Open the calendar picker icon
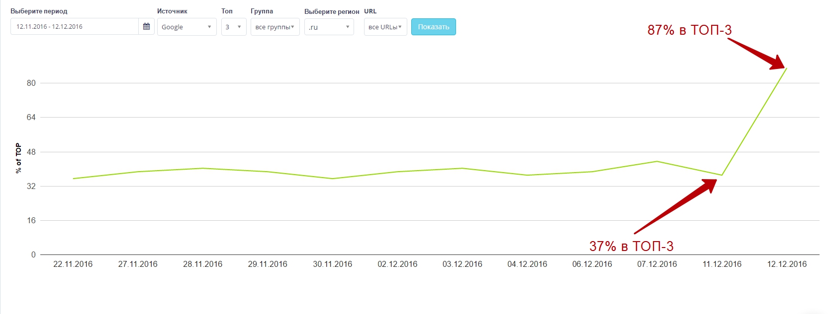 (x=146, y=27)
